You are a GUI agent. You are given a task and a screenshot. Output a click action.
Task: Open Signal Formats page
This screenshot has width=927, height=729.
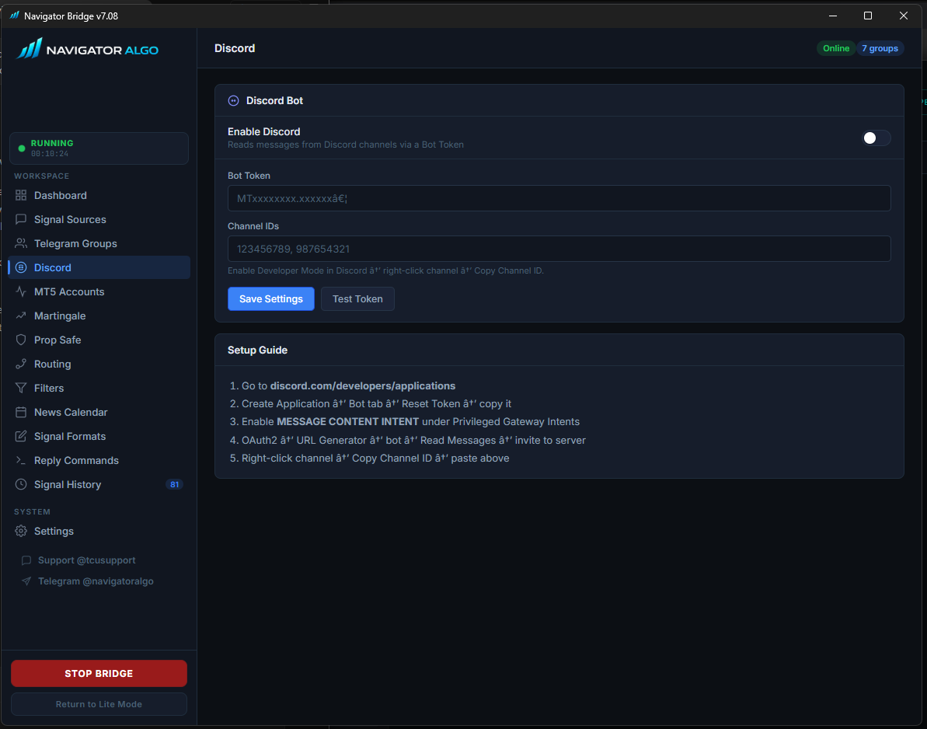(x=70, y=436)
